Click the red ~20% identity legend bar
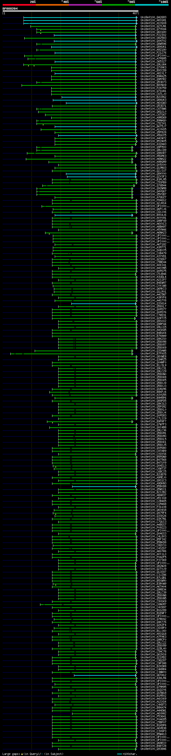171x756 pixels. (x=19, y=5)
